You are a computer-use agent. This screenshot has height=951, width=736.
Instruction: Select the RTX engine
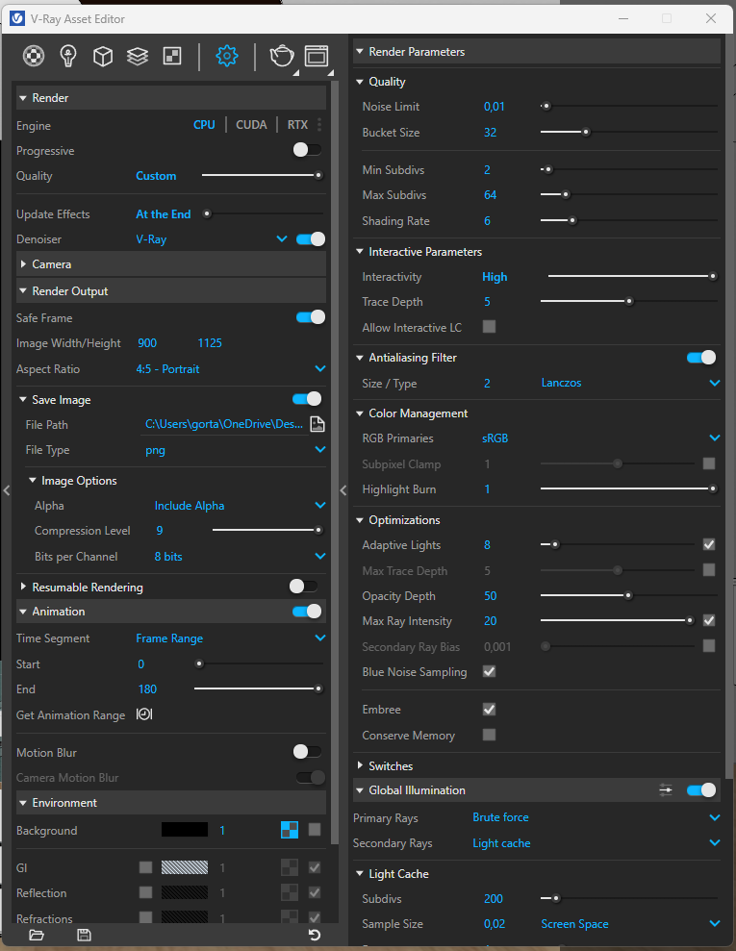pyautogui.click(x=297, y=125)
